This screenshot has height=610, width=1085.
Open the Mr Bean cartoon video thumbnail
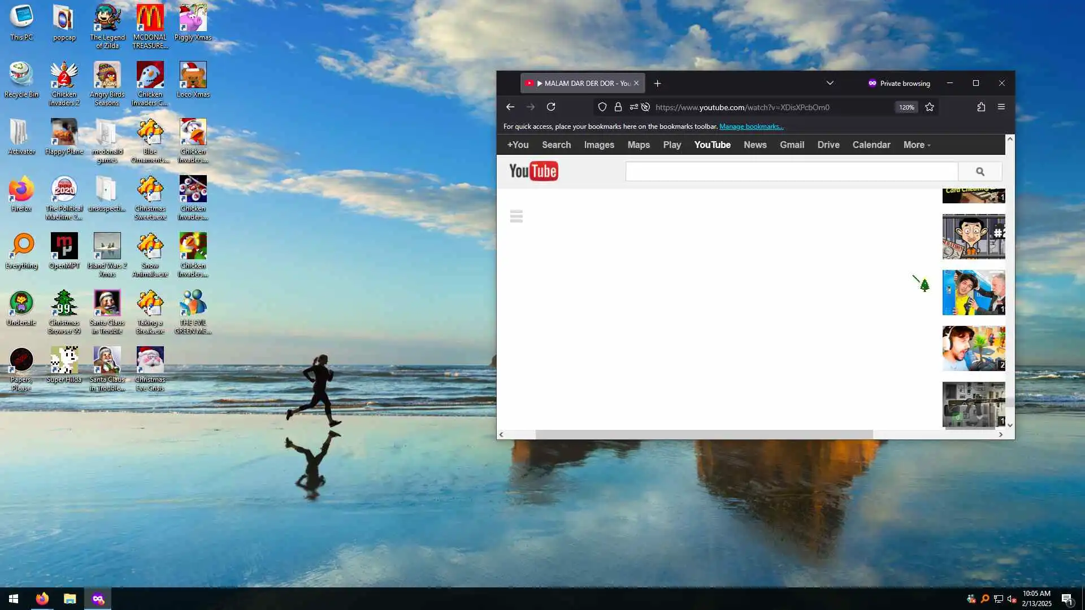click(973, 237)
